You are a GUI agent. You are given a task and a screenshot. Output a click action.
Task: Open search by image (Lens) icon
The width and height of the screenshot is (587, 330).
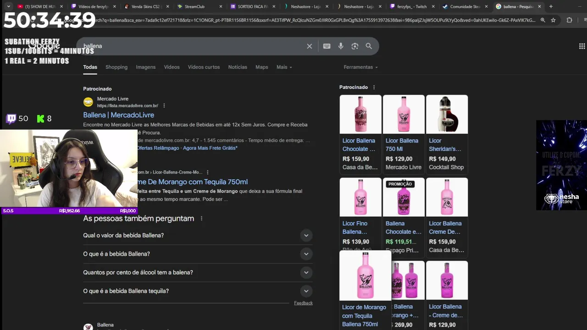point(354,46)
